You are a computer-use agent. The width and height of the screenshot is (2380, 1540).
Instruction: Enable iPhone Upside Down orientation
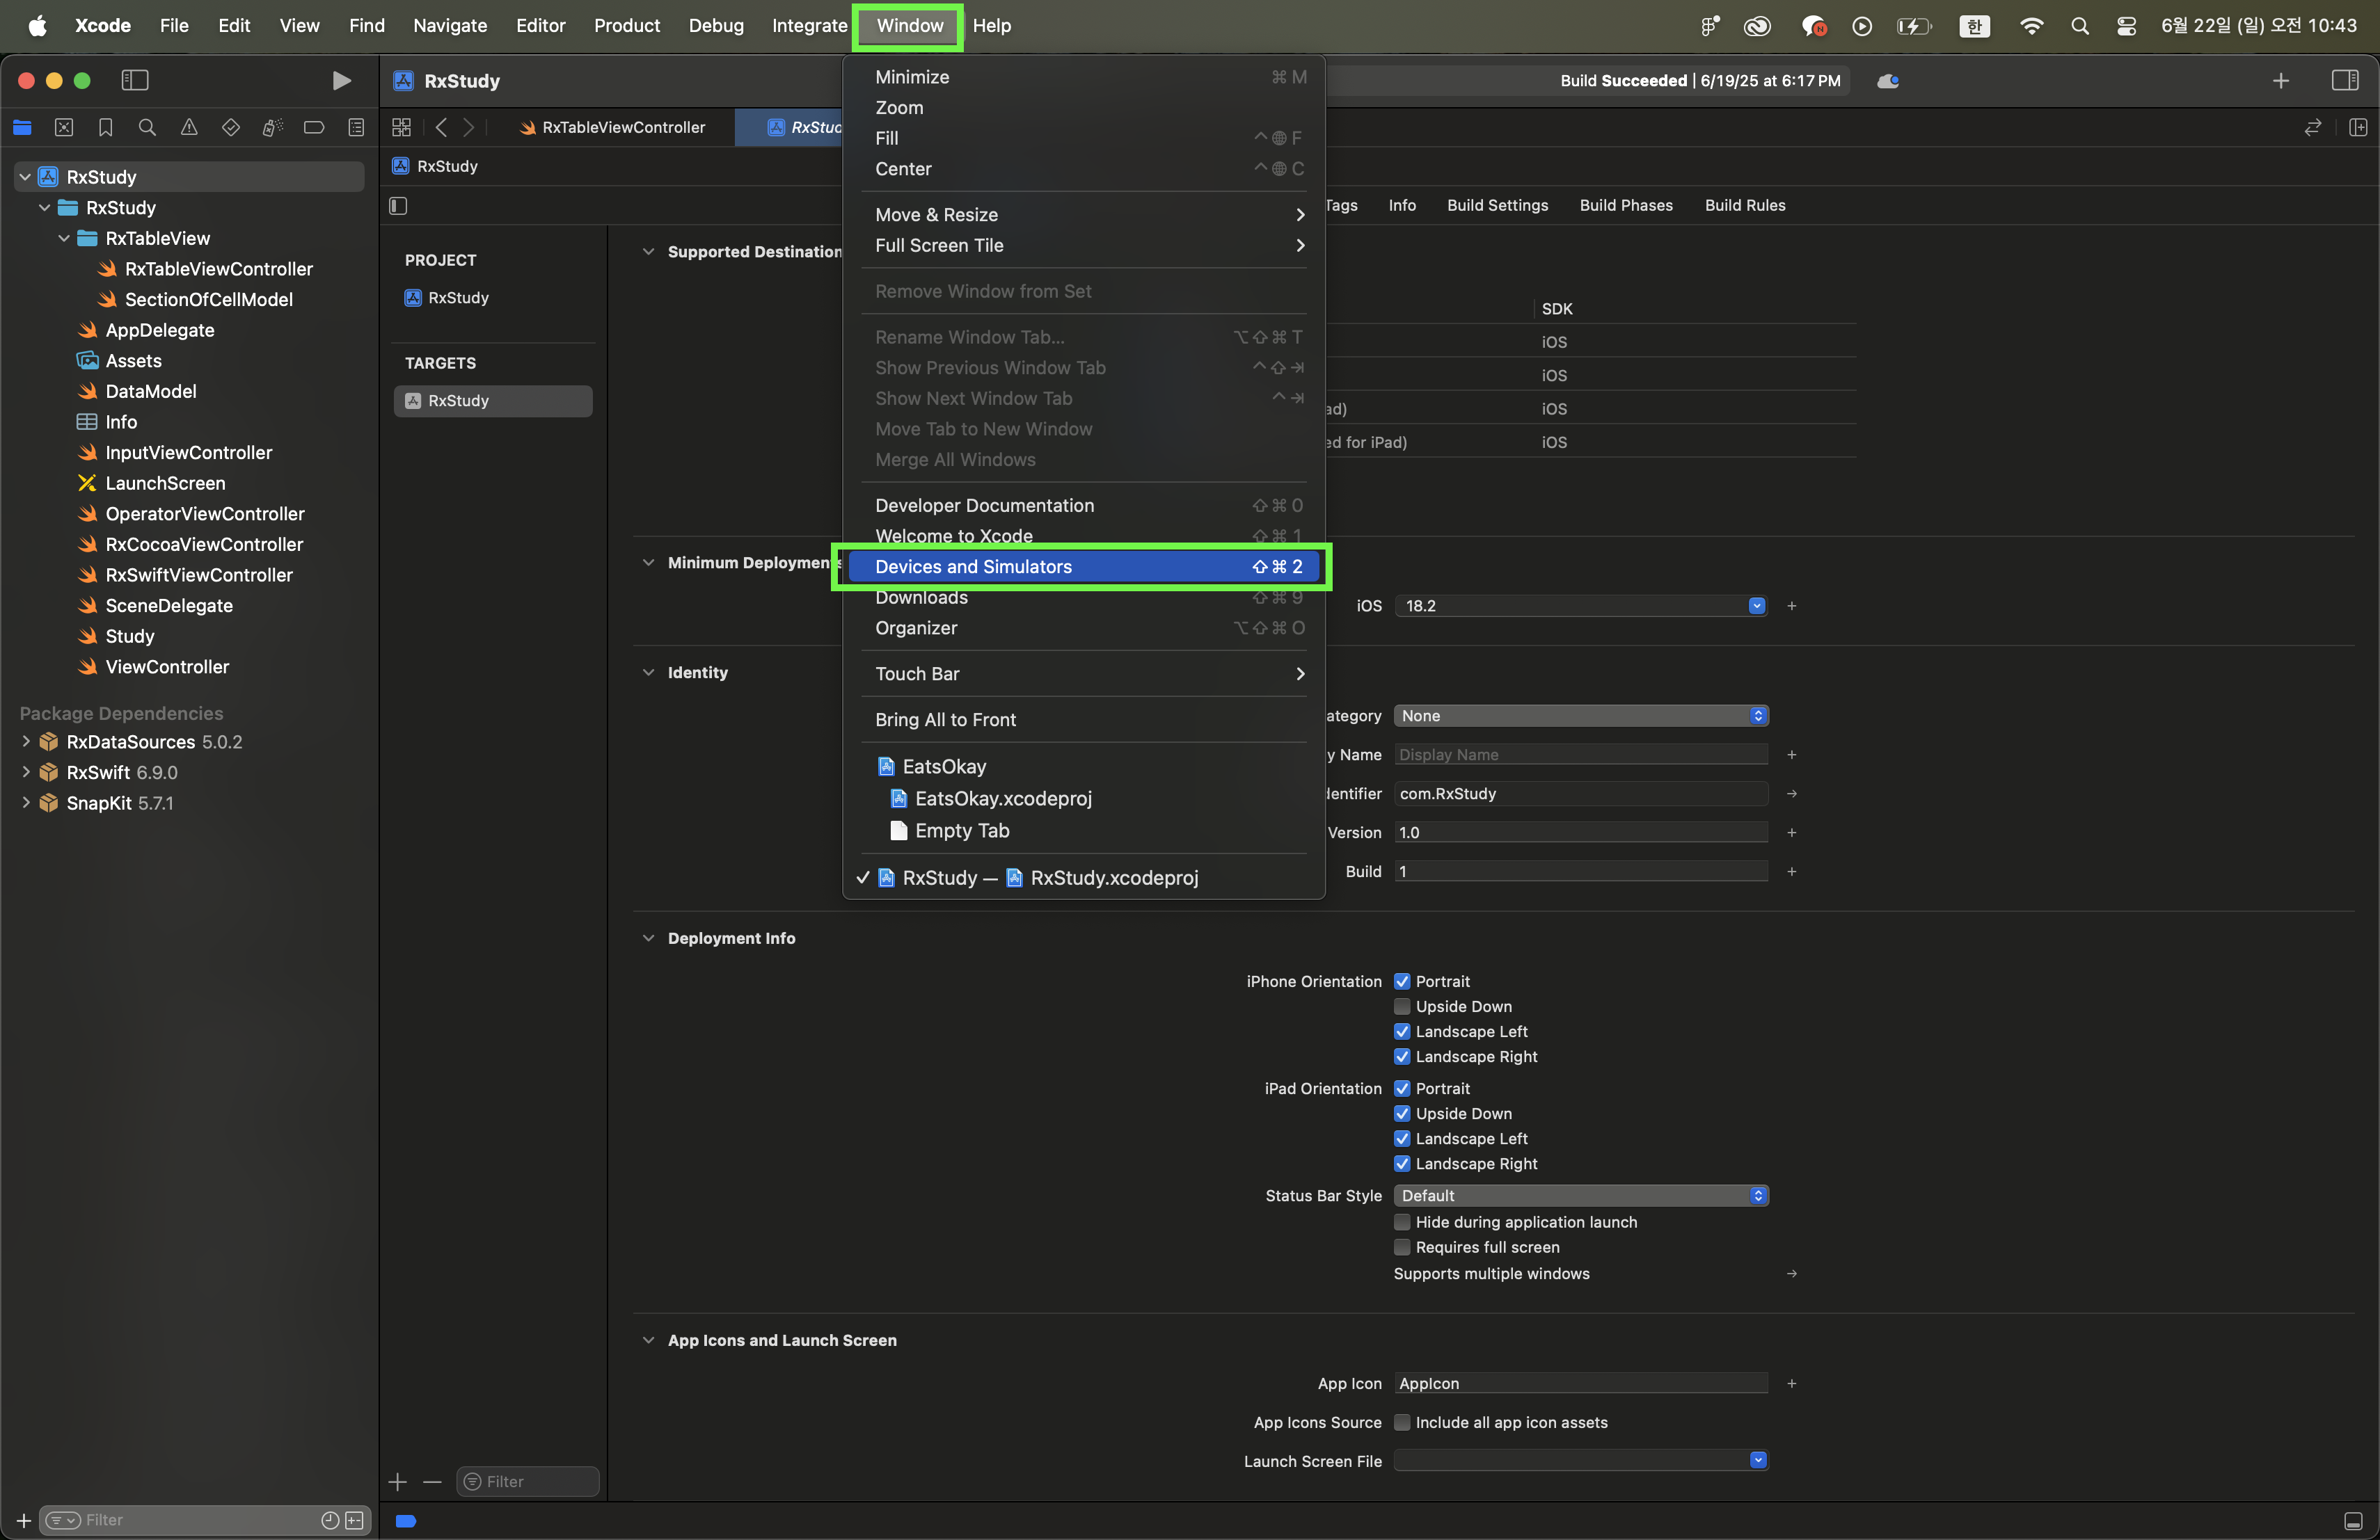click(1402, 1006)
